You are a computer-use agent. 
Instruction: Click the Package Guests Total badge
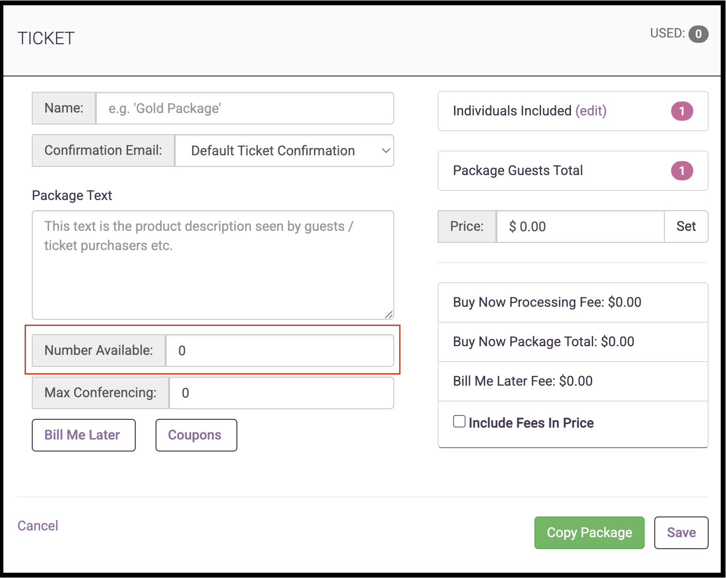[682, 171]
